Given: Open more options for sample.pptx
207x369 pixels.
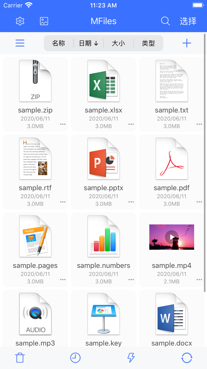Looking at the screenshot, I should tap(131, 202).
